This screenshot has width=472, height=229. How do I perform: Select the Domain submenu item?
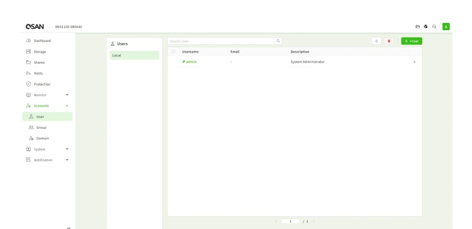click(x=47, y=138)
